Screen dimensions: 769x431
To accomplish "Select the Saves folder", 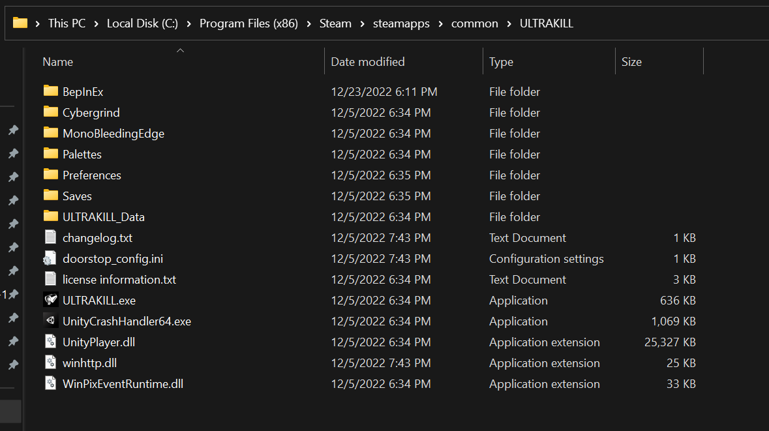I will tap(77, 196).
